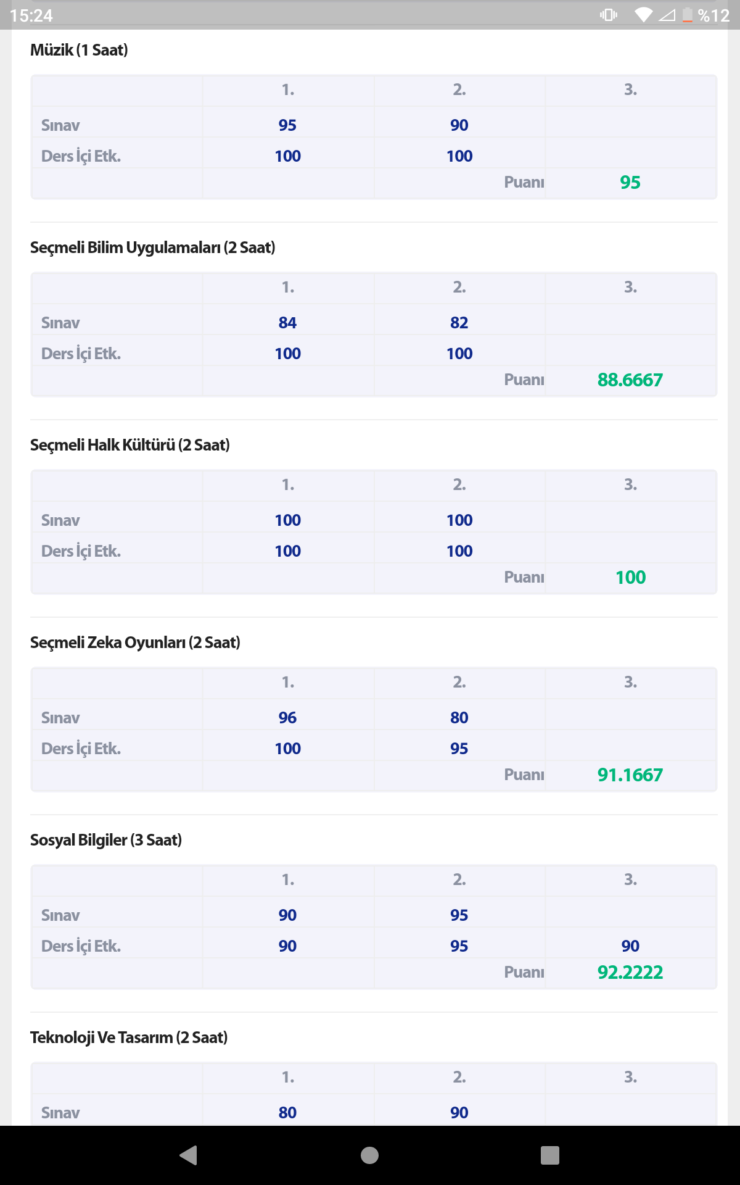Open Sosyal Bilgiler (3 Saat) heading
The height and width of the screenshot is (1185, 740).
(x=106, y=840)
